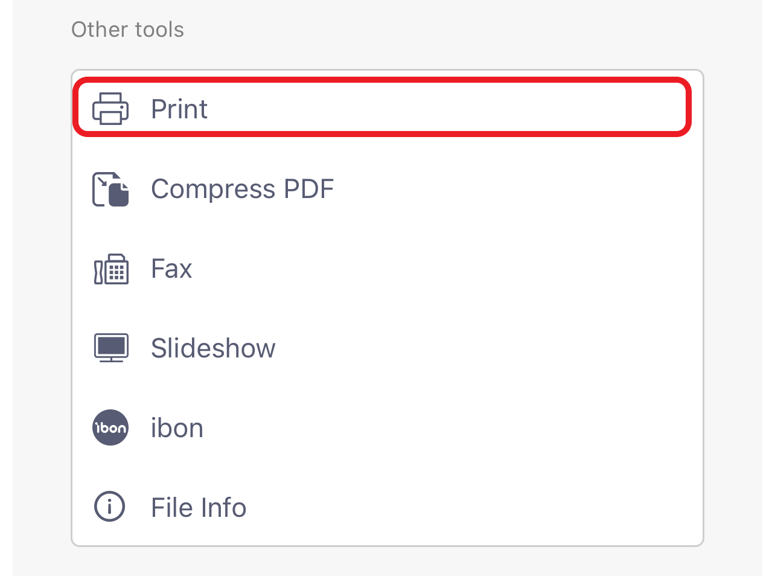This screenshot has width=775, height=576.
Task: Click blank area right of File Info label
Action: pyautogui.click(x=471, y=508)
